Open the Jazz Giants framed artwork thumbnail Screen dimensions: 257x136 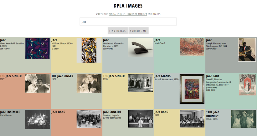pyautogui.click(x=192, y=89)
